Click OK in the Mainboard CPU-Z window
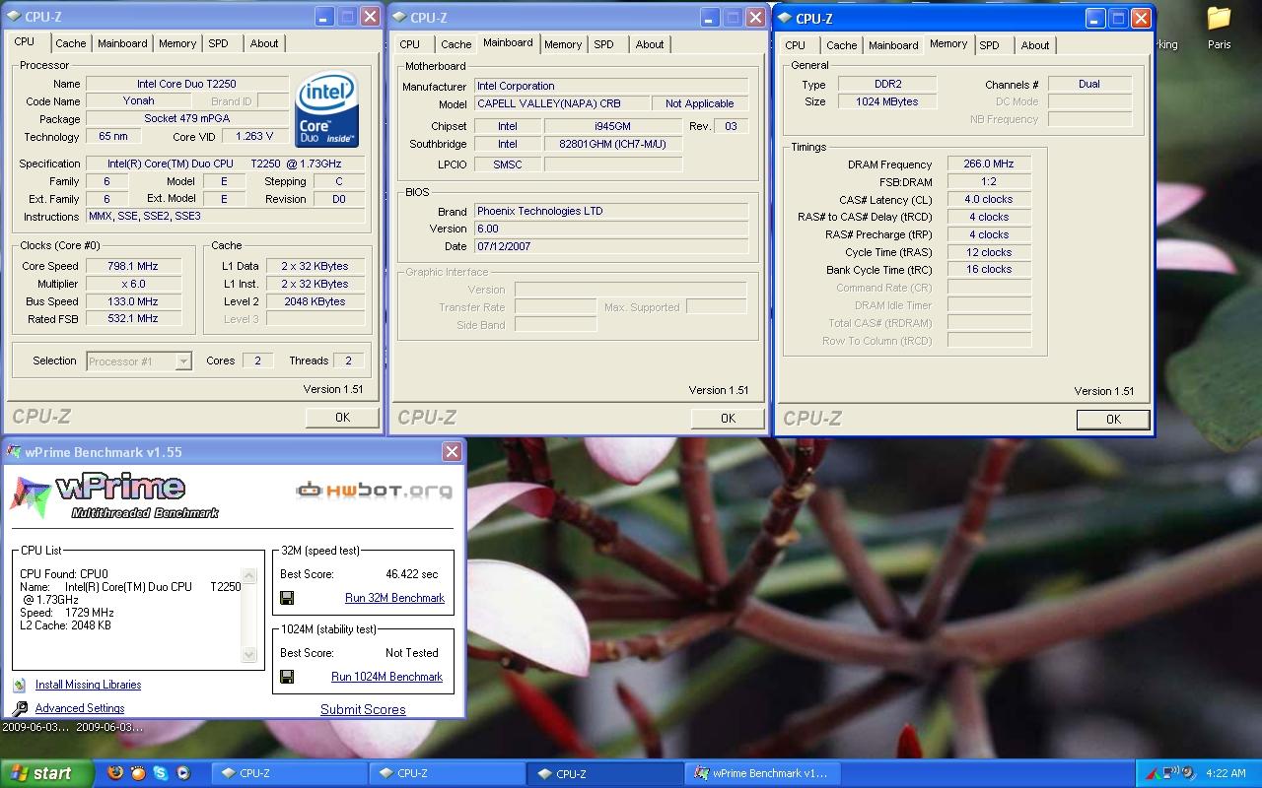Image resolution: width=1262 pixels, height=788 pixels. 728,419
